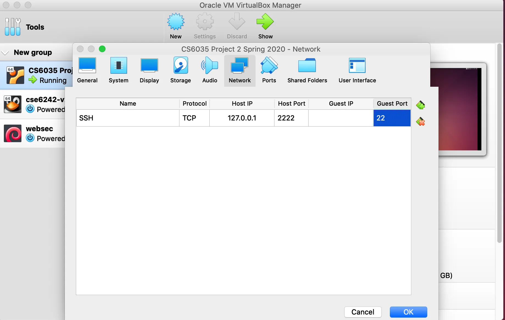
Task: Confirm changes with the OK button
Action: pos(408,312)
